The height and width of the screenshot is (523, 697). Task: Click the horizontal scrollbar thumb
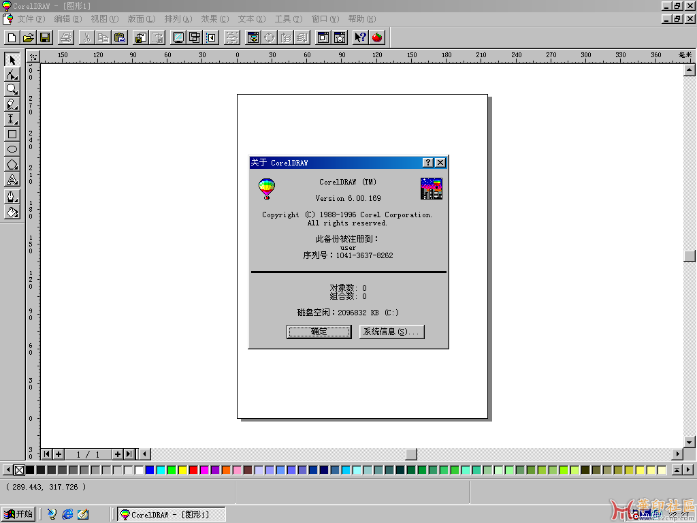[x=411, y=454]
